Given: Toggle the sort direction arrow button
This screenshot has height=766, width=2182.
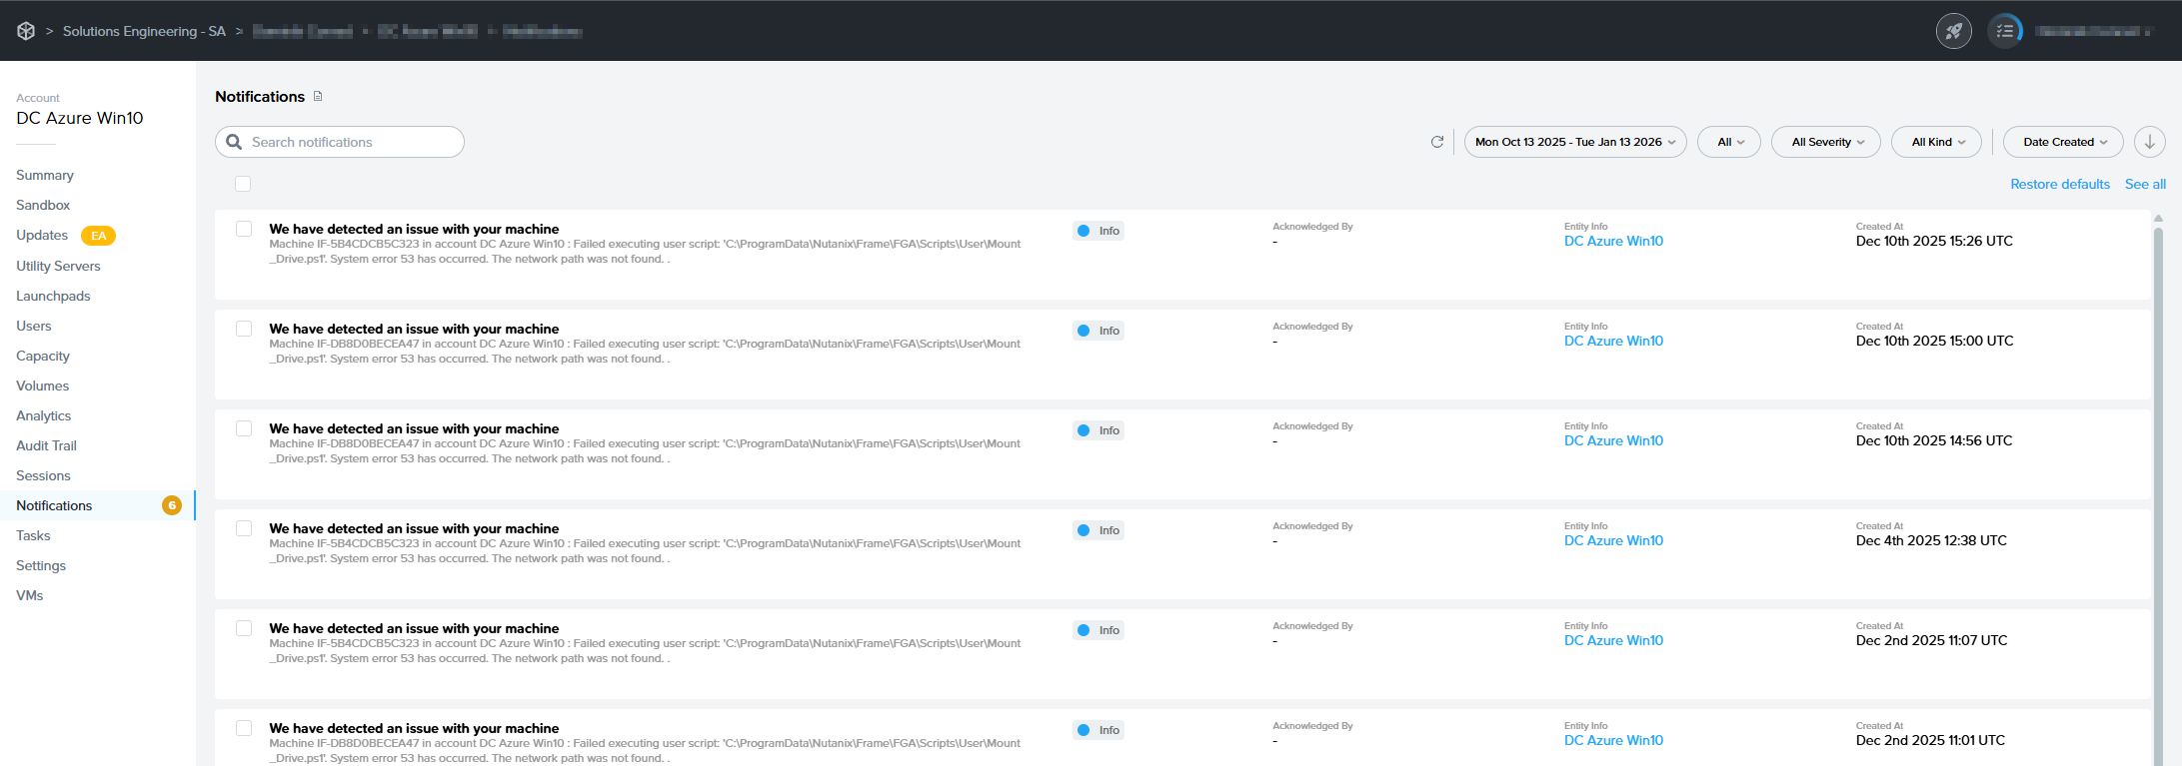Looking at the screenshot, I should [2149, 142].
